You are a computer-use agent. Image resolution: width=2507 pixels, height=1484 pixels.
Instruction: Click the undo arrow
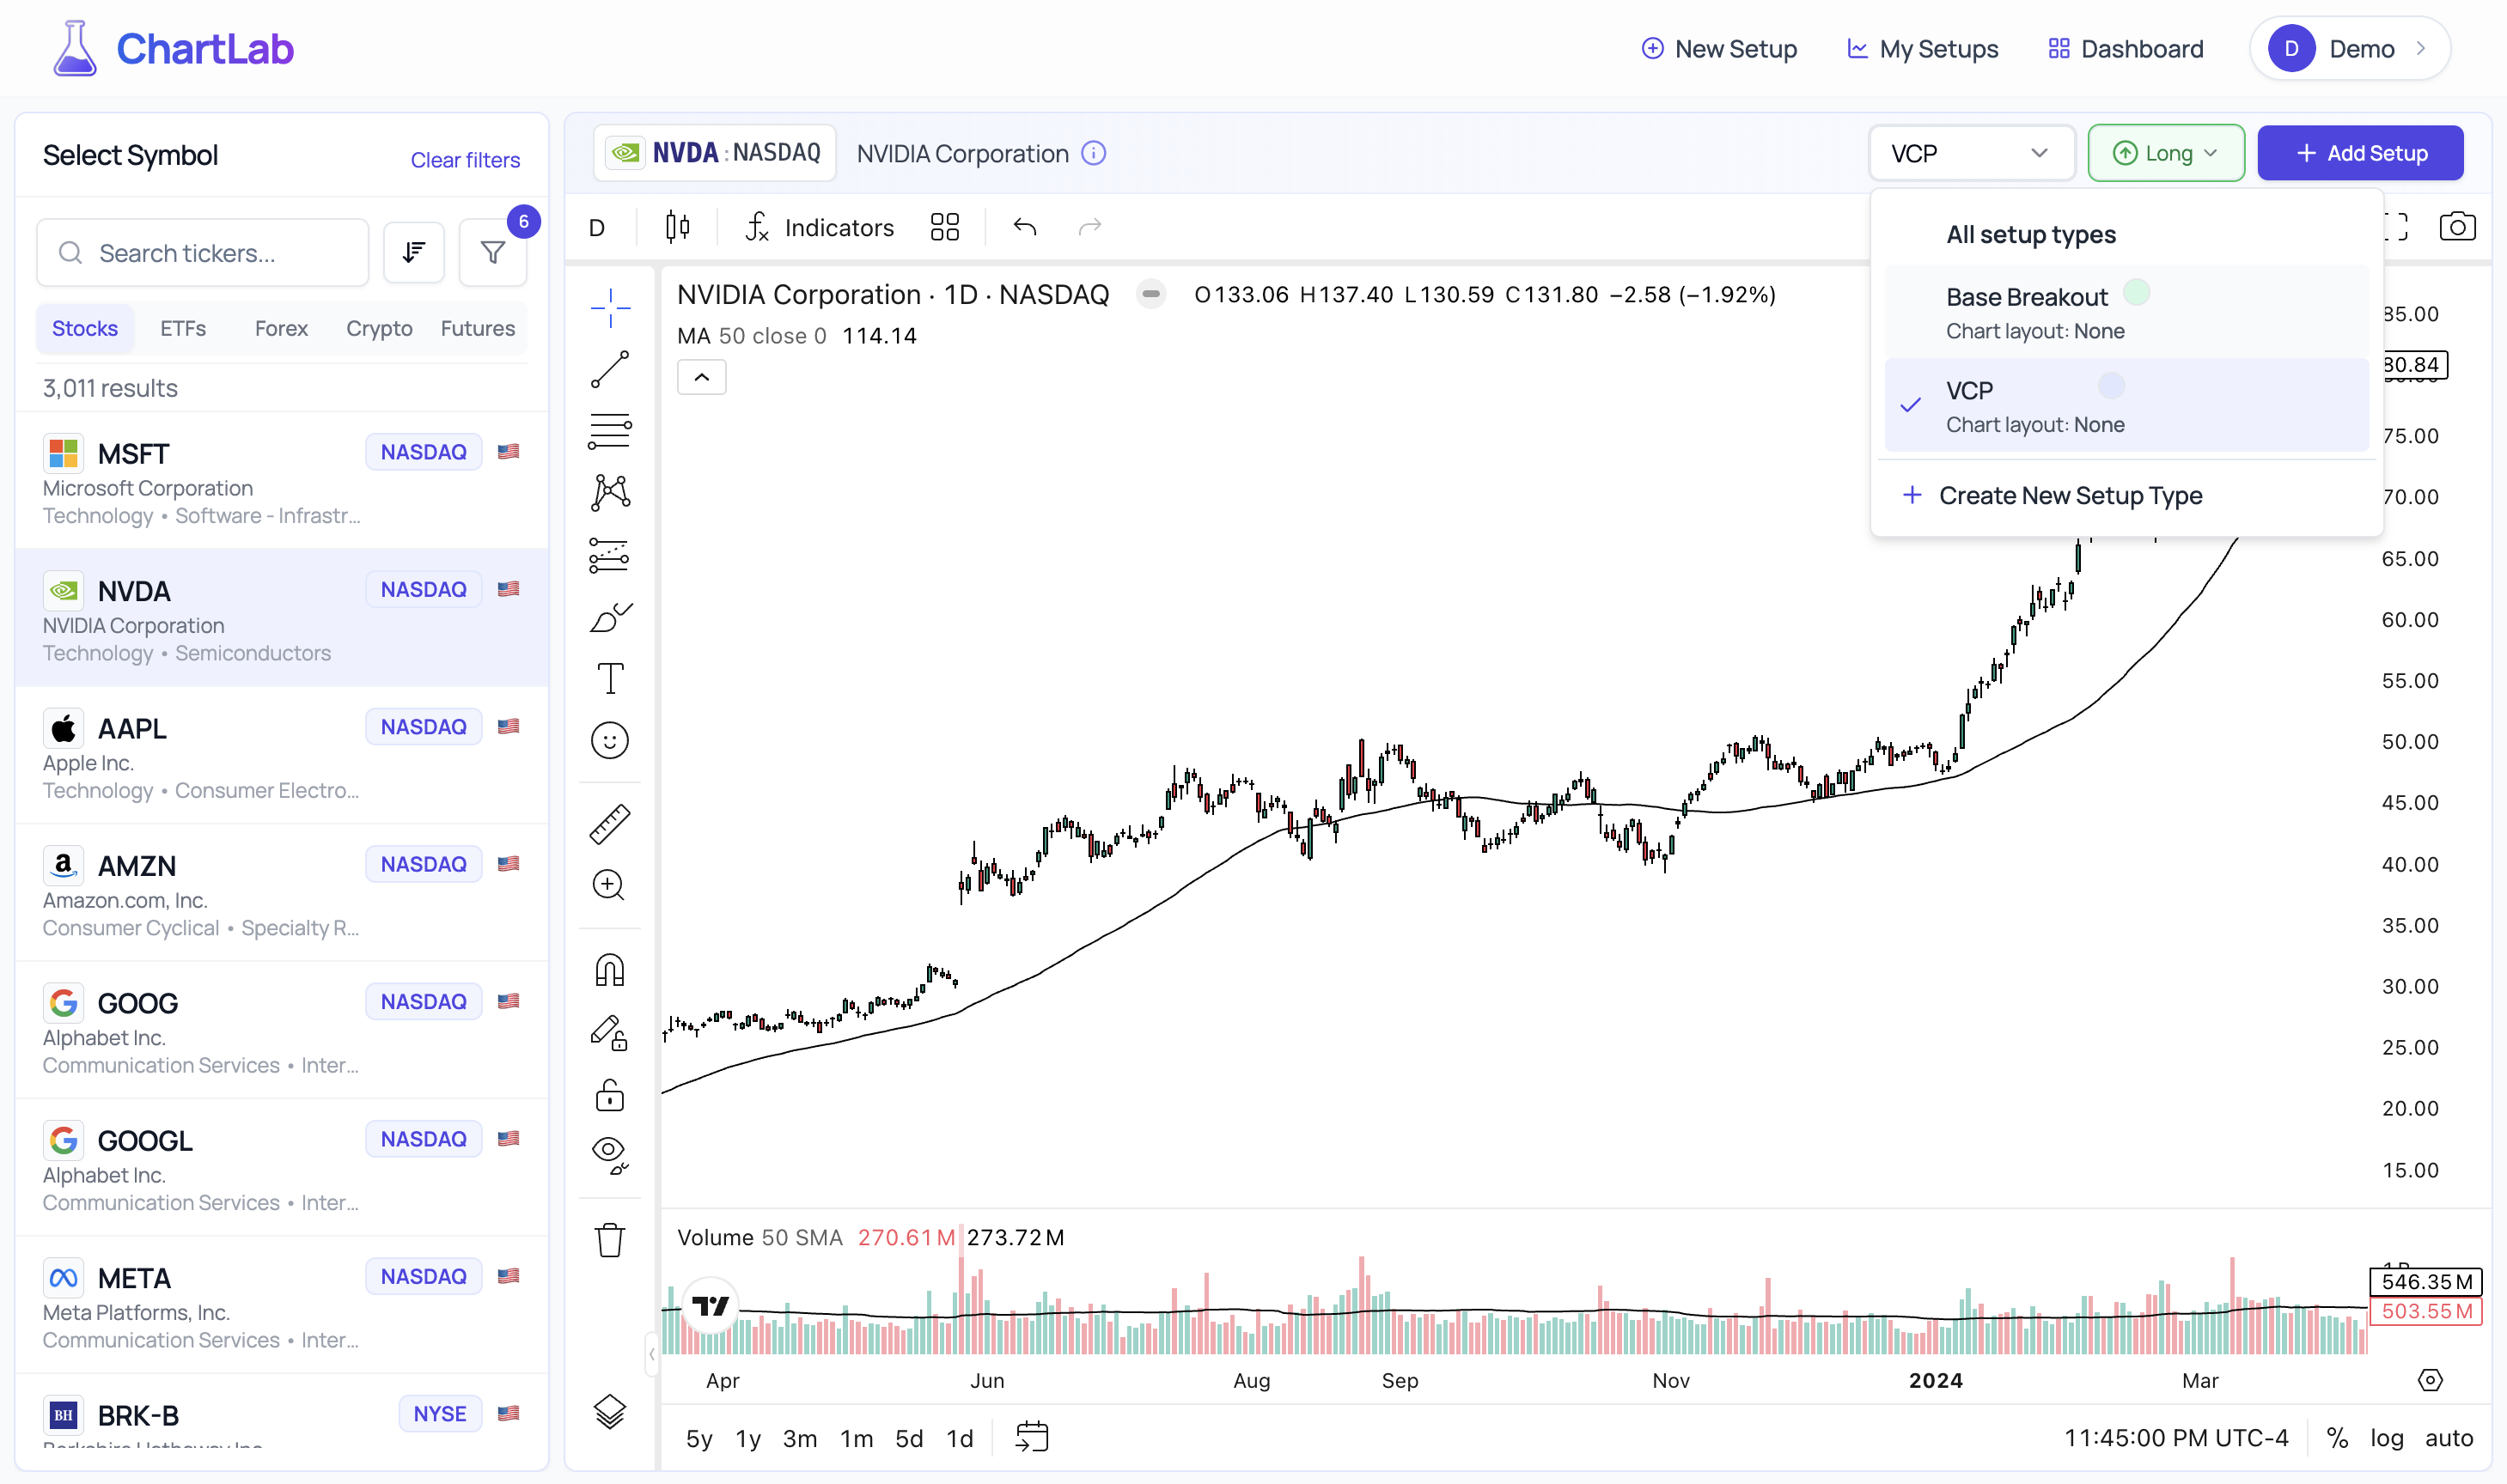[x=1024, y=227]
